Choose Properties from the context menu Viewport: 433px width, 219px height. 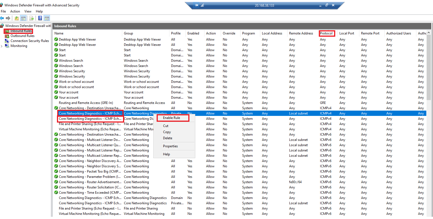[170, 146]
